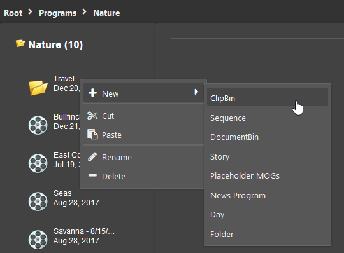The height and width of the screenshot is (253, 344).
Task: Create a new Story
Action: (268, 156)
